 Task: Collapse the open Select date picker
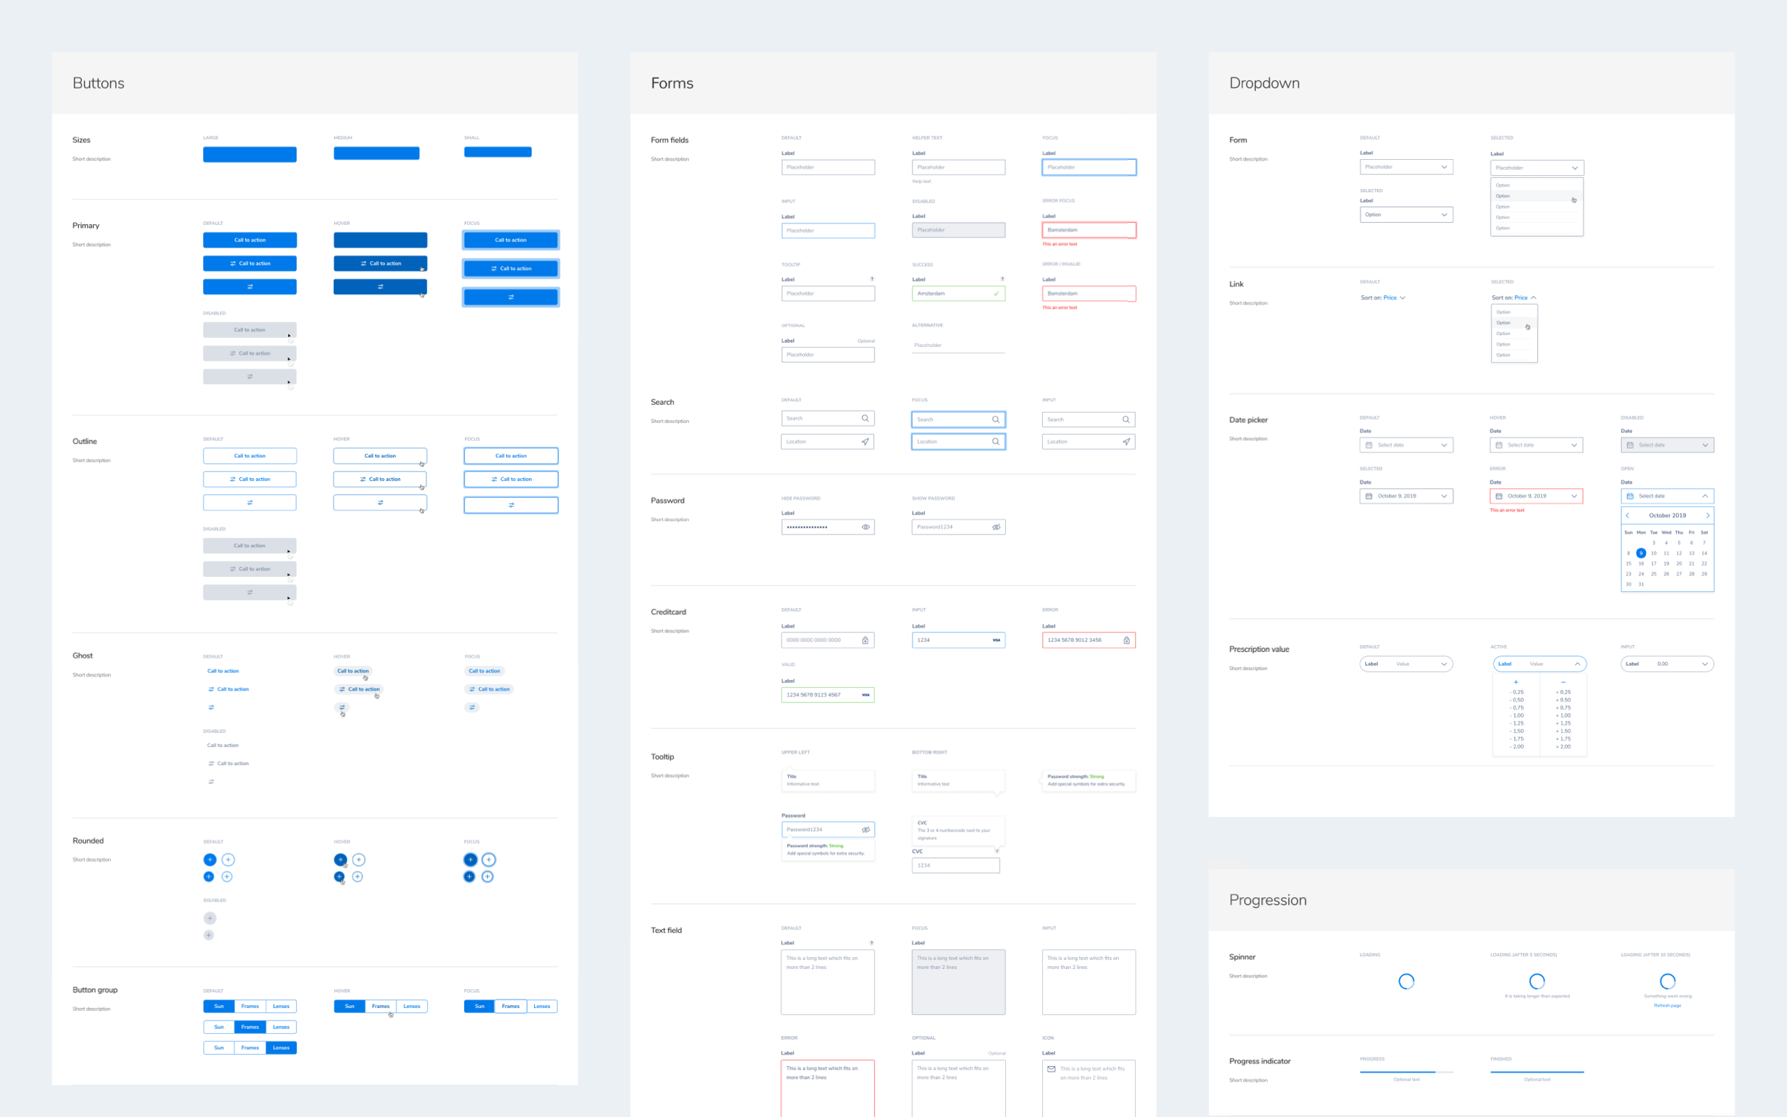point(1705,496)
